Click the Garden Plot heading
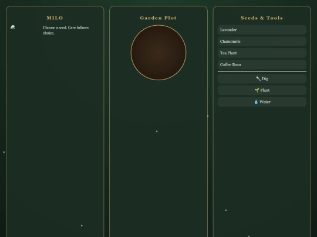This screenshot has width=317, height=237. [x=158, y=18]
